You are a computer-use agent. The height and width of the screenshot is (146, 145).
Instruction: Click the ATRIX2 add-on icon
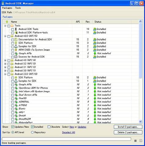pyautogui.click(x=16, y=105)
